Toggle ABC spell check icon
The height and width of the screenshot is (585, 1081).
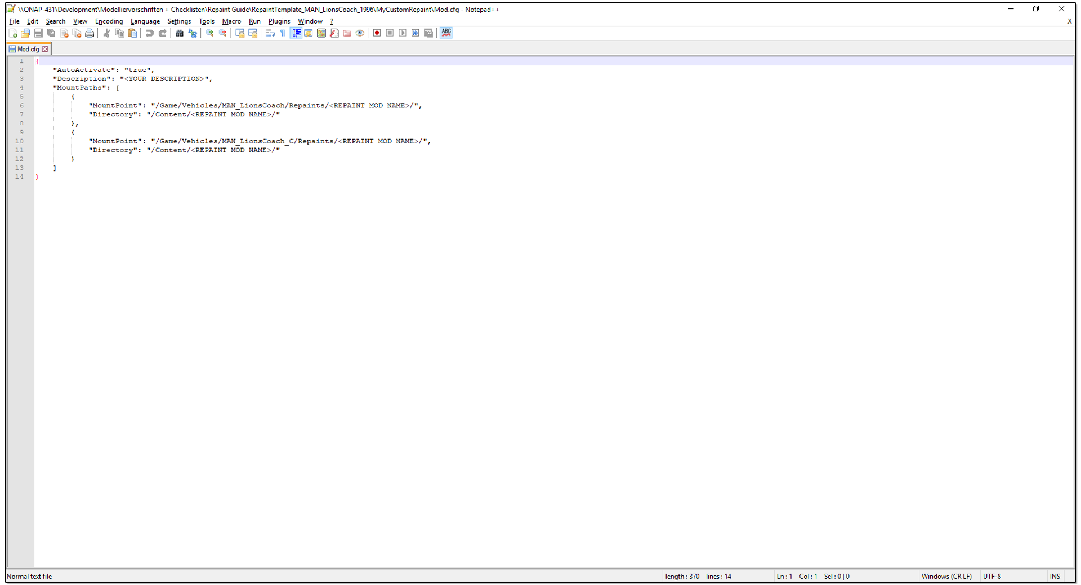(x=446, y=33)
